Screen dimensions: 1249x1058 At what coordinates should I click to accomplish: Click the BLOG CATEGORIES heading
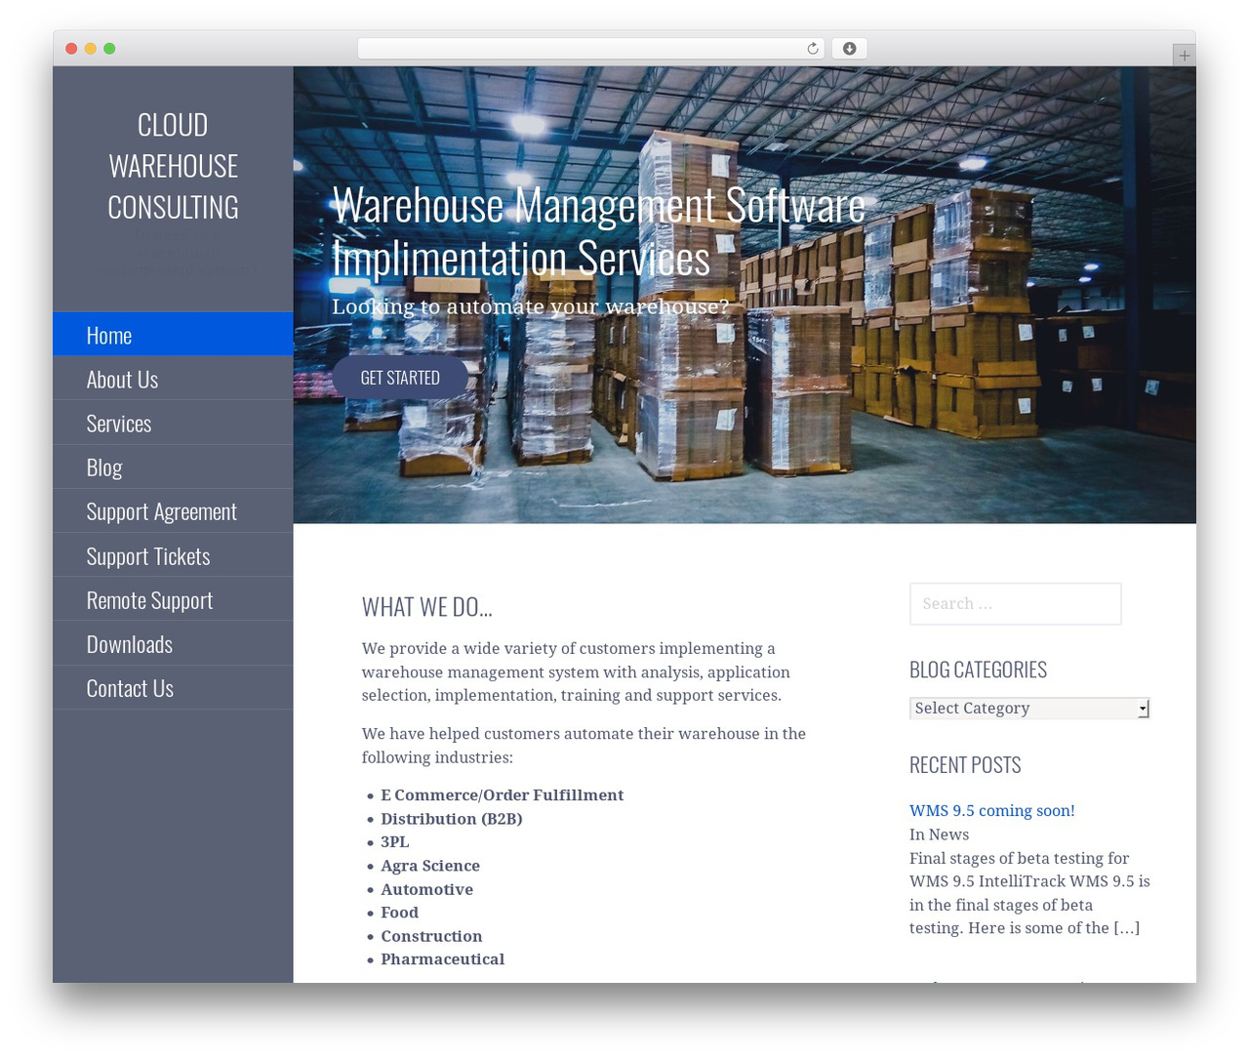coord(978,670)
